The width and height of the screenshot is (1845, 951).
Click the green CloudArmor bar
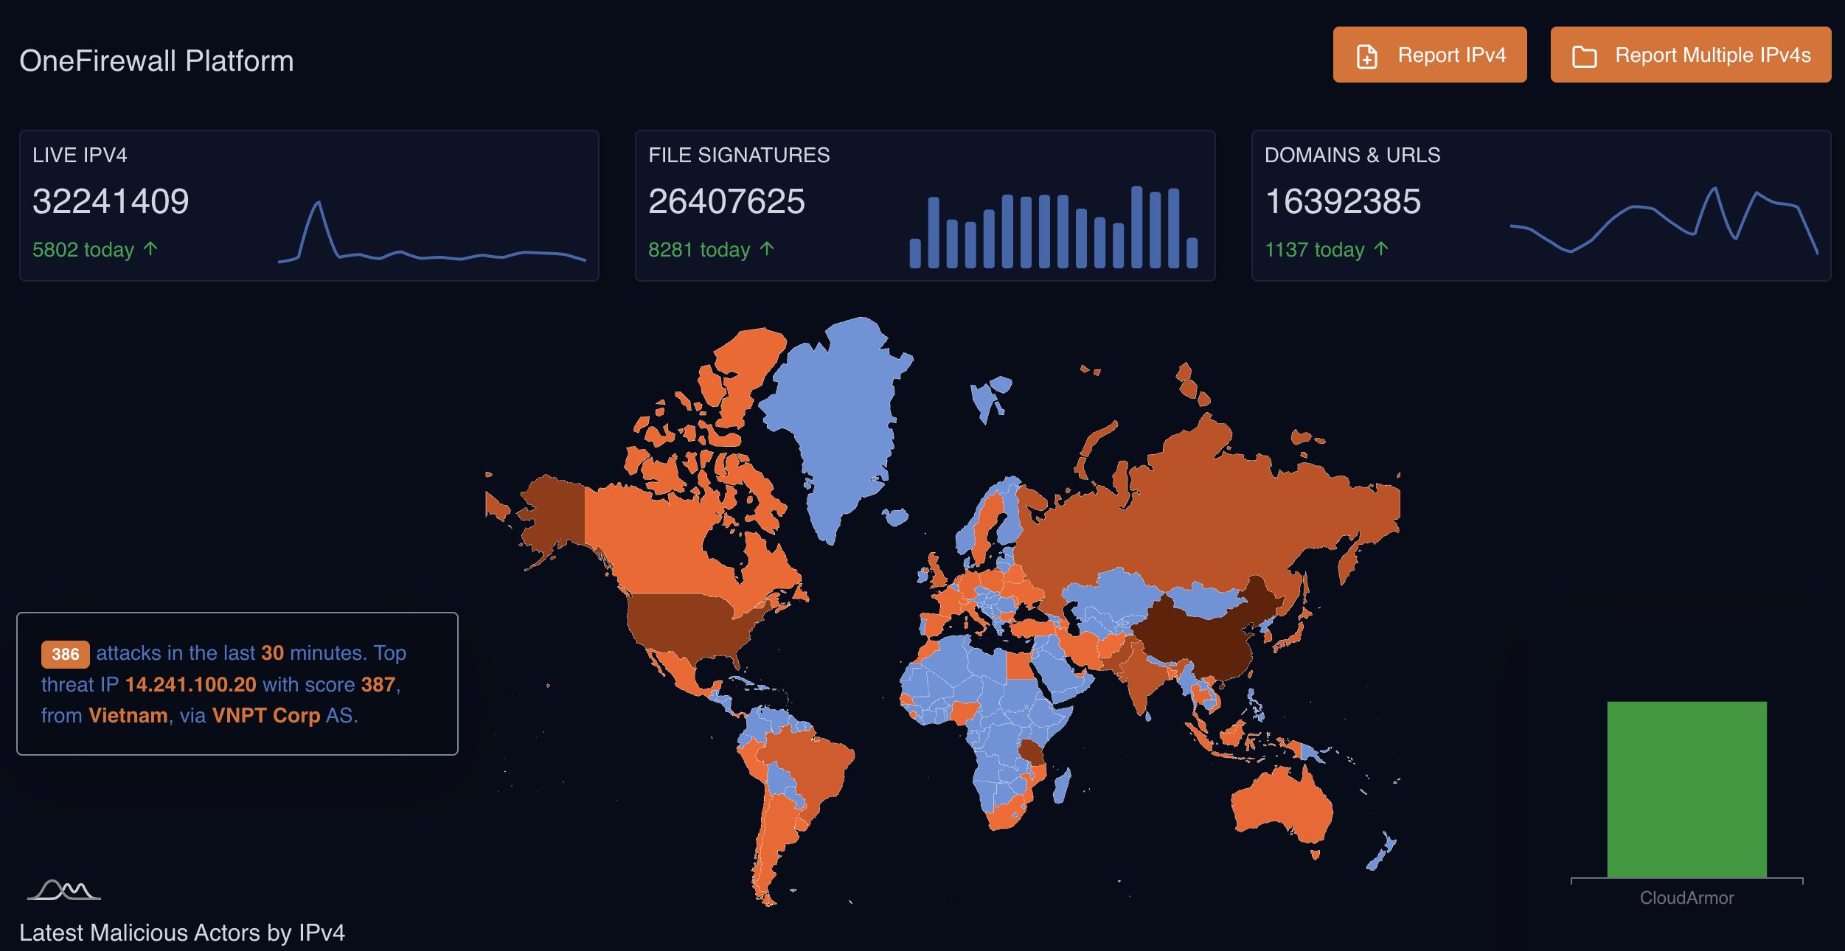pos(1686,789)
